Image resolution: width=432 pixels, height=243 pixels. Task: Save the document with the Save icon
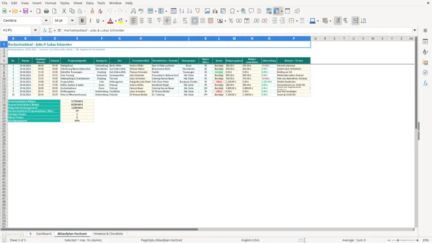click(x=26, y=11)
